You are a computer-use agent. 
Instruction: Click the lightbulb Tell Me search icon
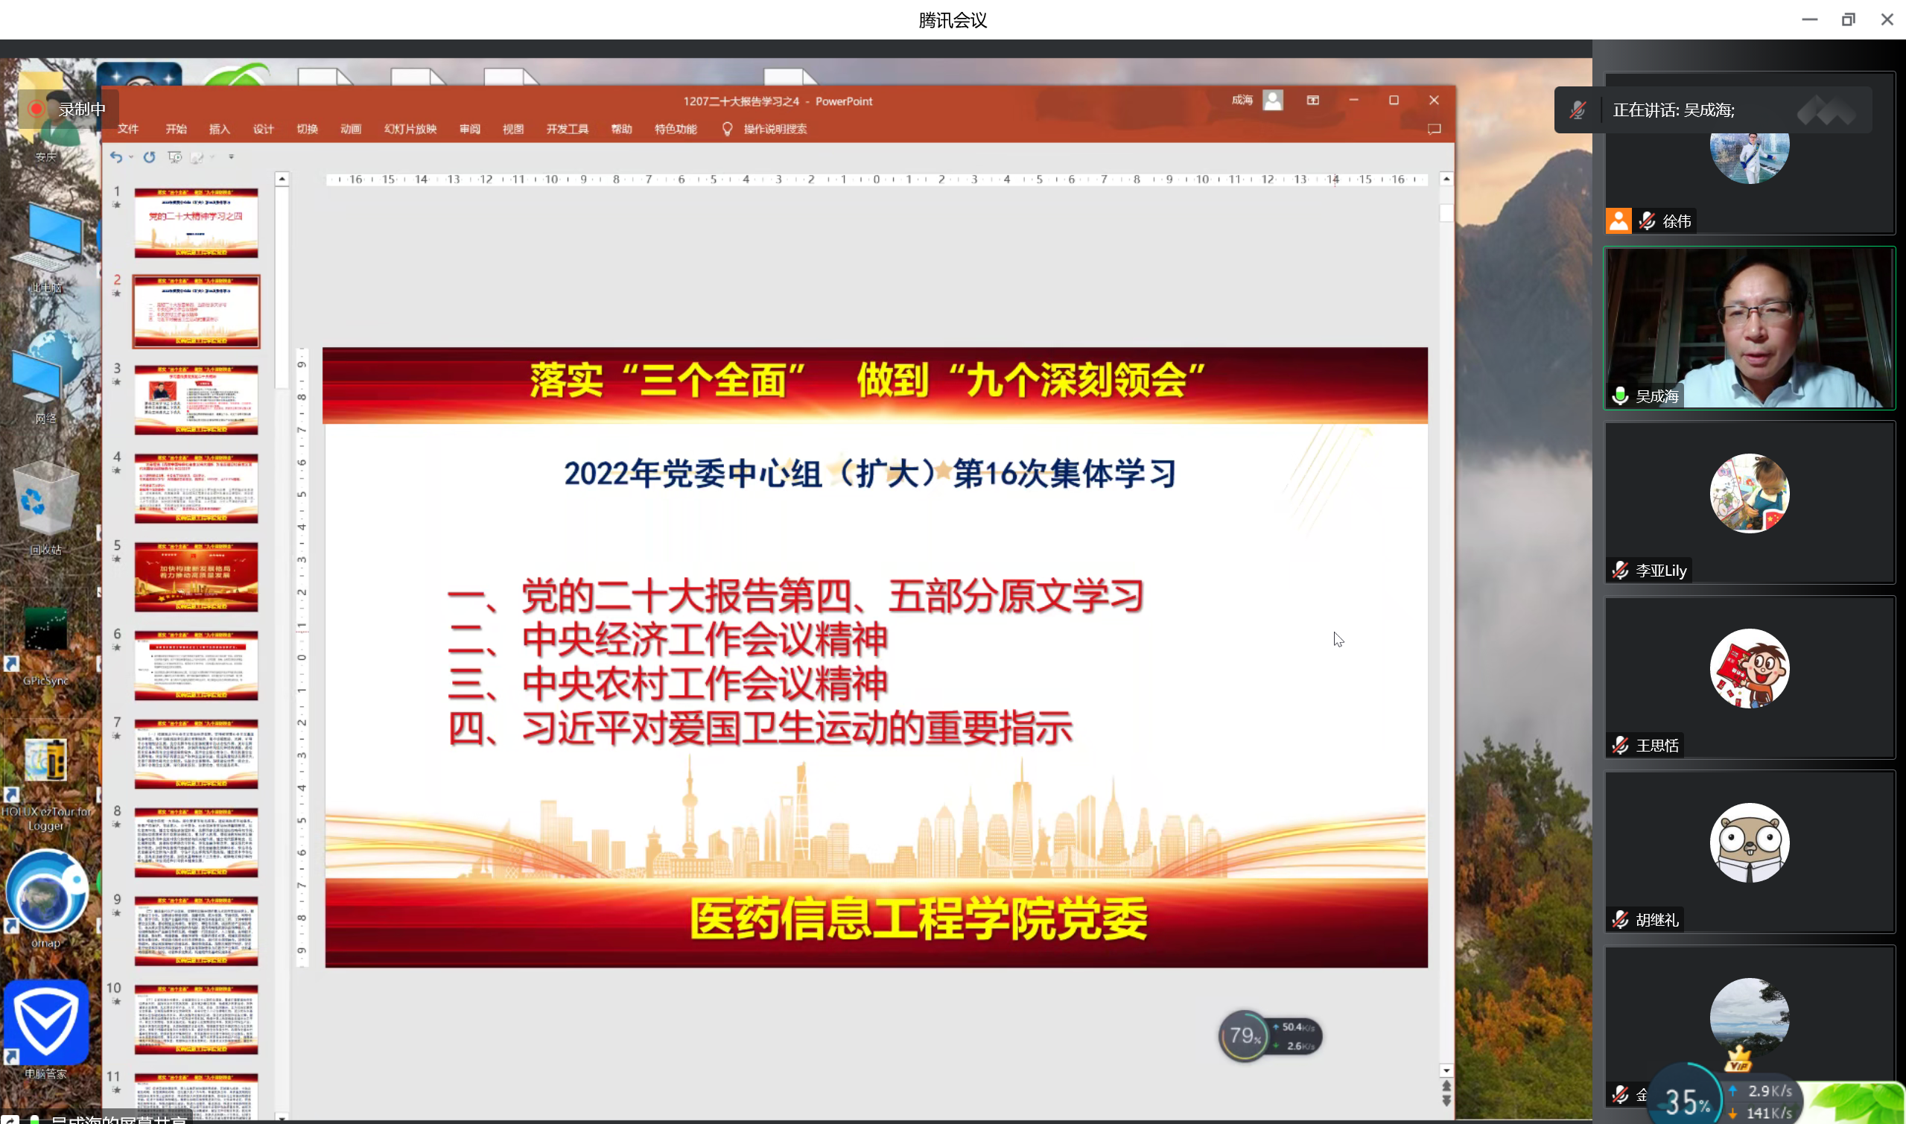point(727,129)
